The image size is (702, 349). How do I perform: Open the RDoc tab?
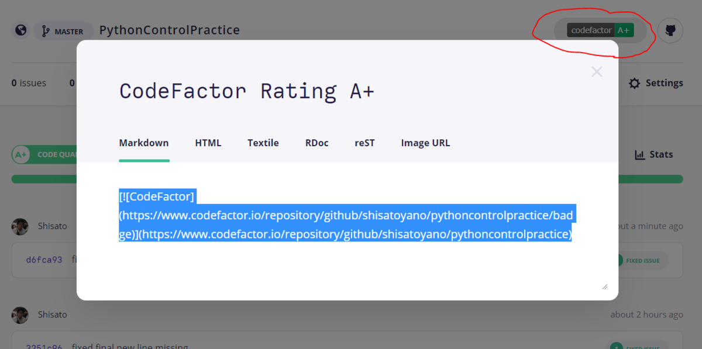click(316, 143)
